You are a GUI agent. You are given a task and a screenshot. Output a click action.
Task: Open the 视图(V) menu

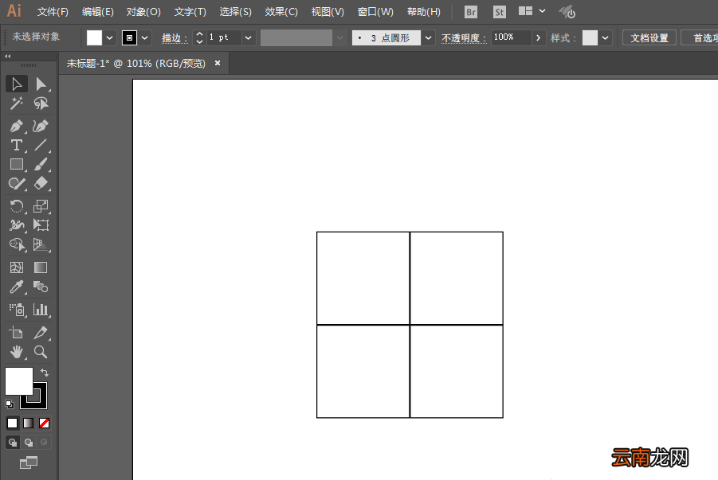pyautogui.click(x=328, y=12)
